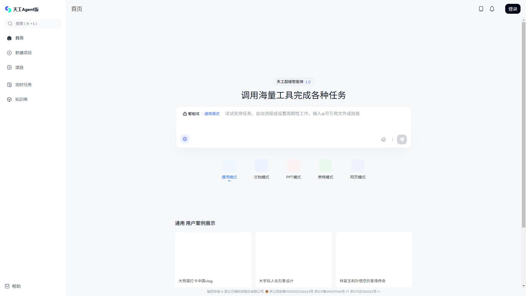Open the notification bell
Screen dimensions: 526x296
492,9
